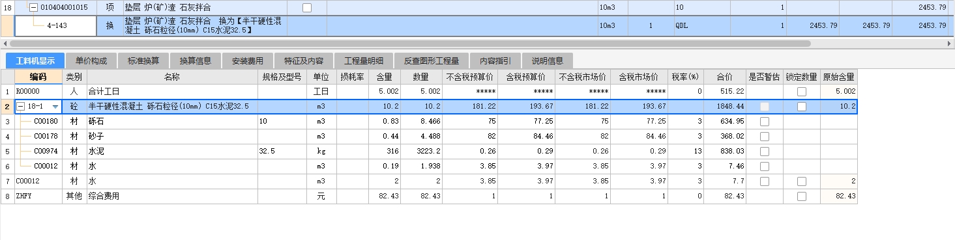Open the 工程量明细 tab

point(364,61)
